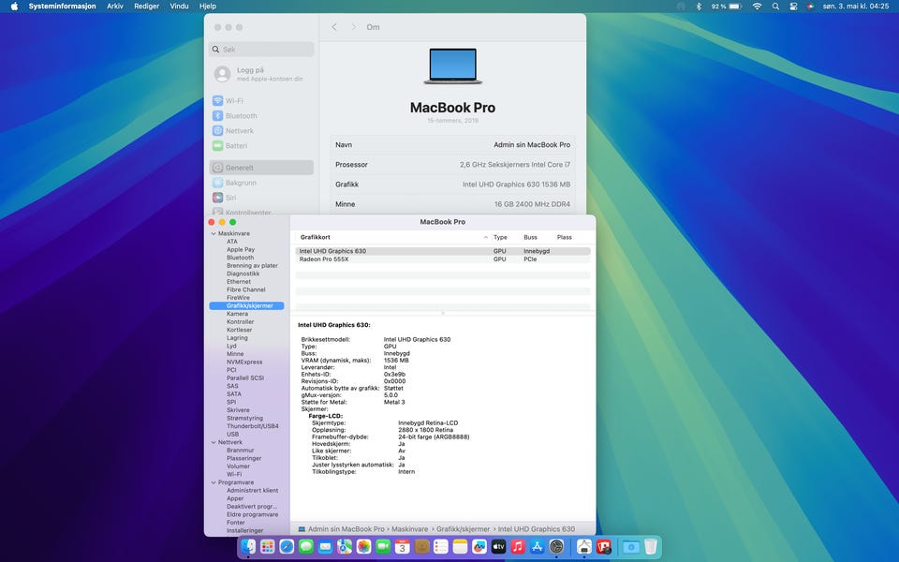Open the Trash in the dock

click(x=650, y=546)
